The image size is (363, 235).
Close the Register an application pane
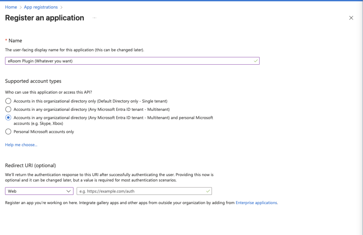tap(351, 18)
